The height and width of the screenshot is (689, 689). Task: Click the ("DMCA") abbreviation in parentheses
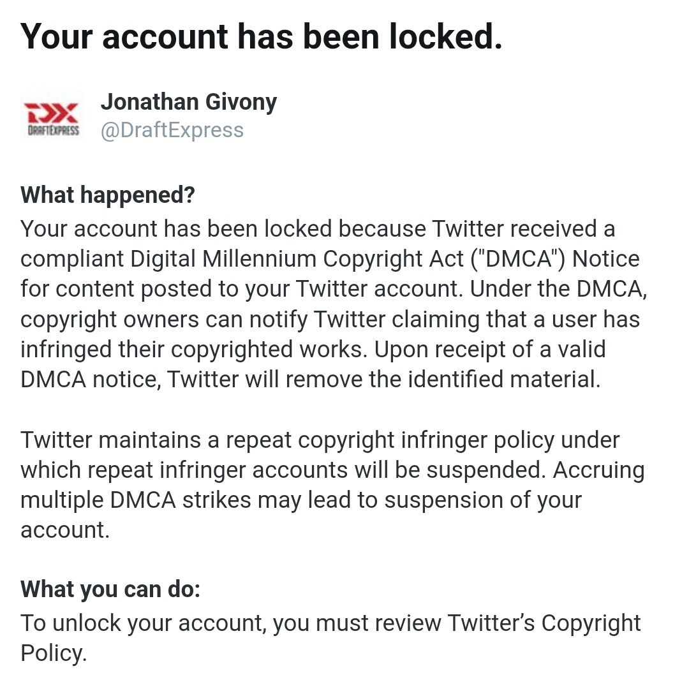pyautogui.click(x=517, y=259)
